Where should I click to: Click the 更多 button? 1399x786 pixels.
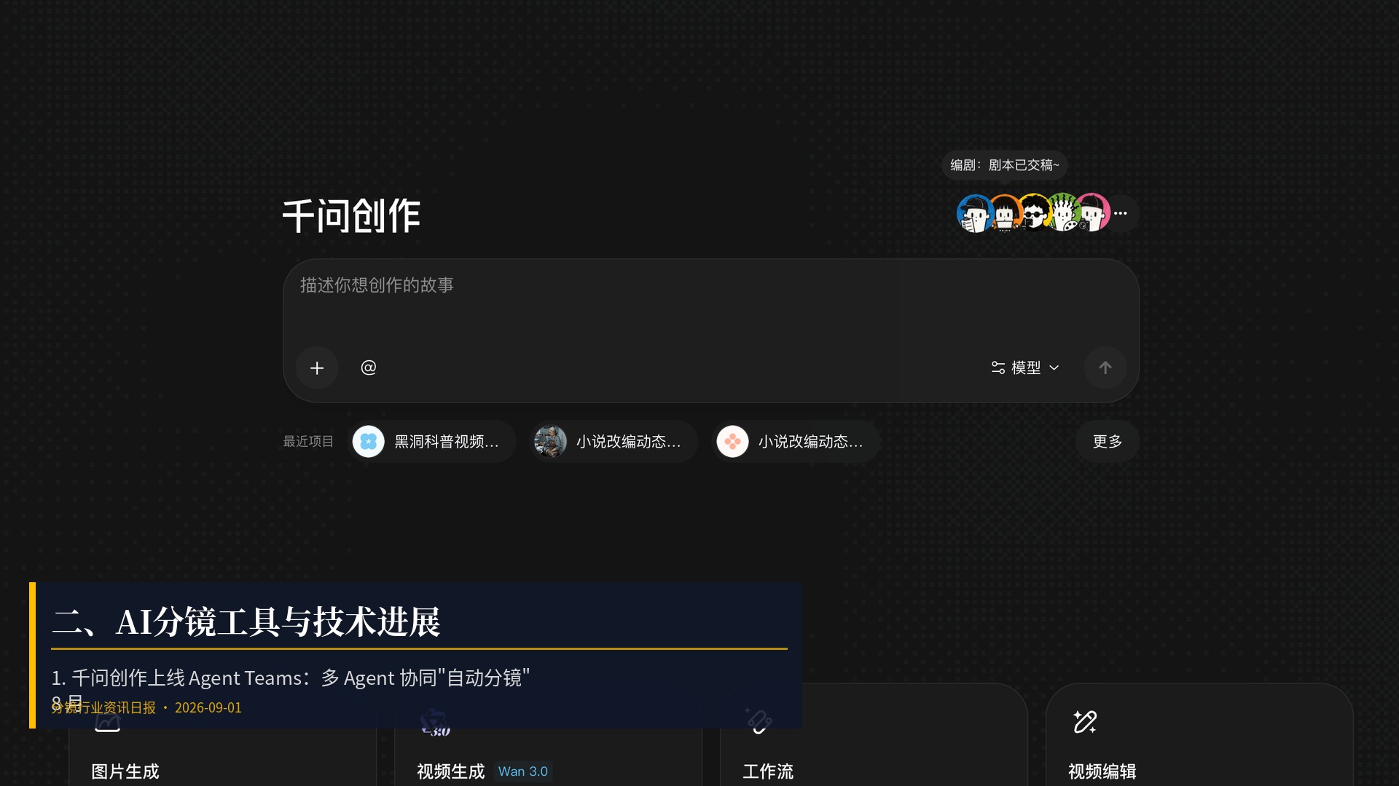tap(1107, 442)
